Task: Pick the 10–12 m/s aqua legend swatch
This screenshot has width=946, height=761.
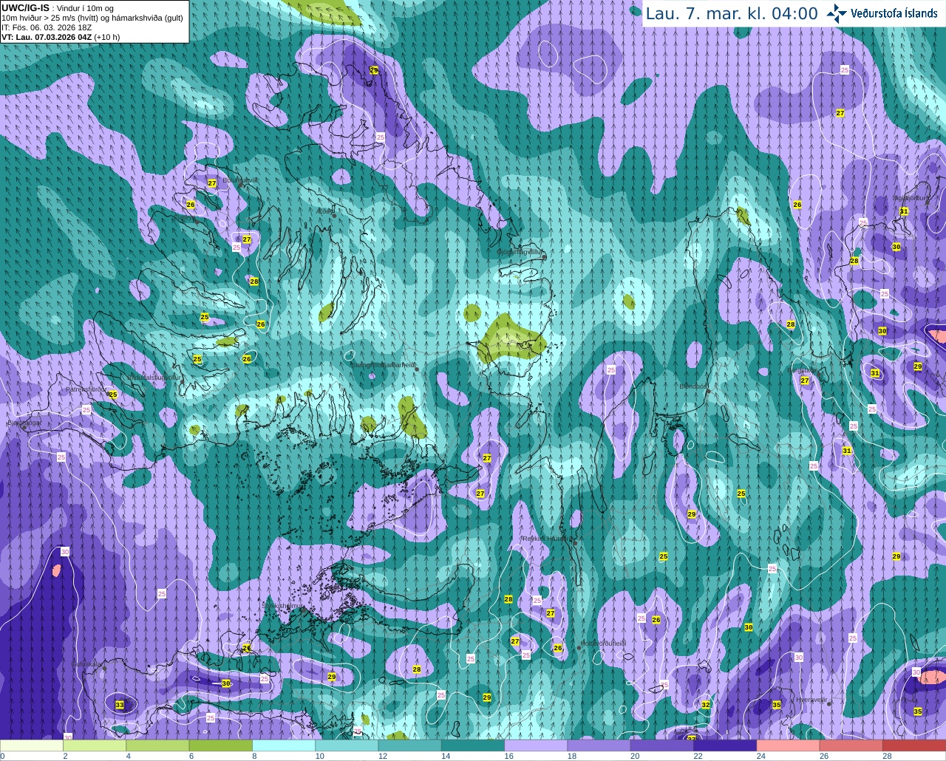Action: coord(347,745)
